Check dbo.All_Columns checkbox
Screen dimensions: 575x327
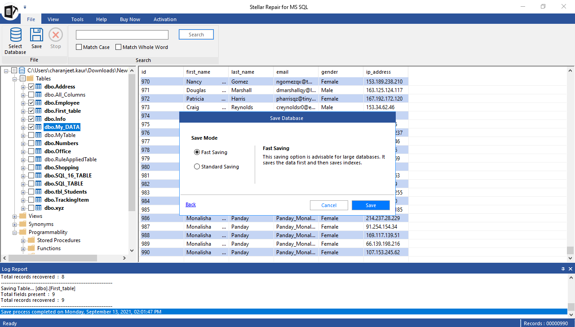point(31,95)
